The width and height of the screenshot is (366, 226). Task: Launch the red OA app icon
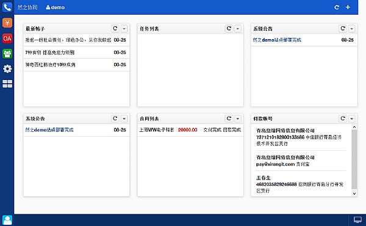click(x=7, y=38)
